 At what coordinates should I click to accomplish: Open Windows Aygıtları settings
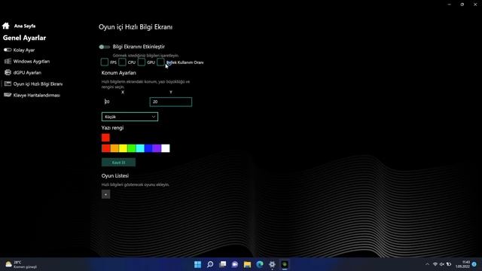[32, 62]
